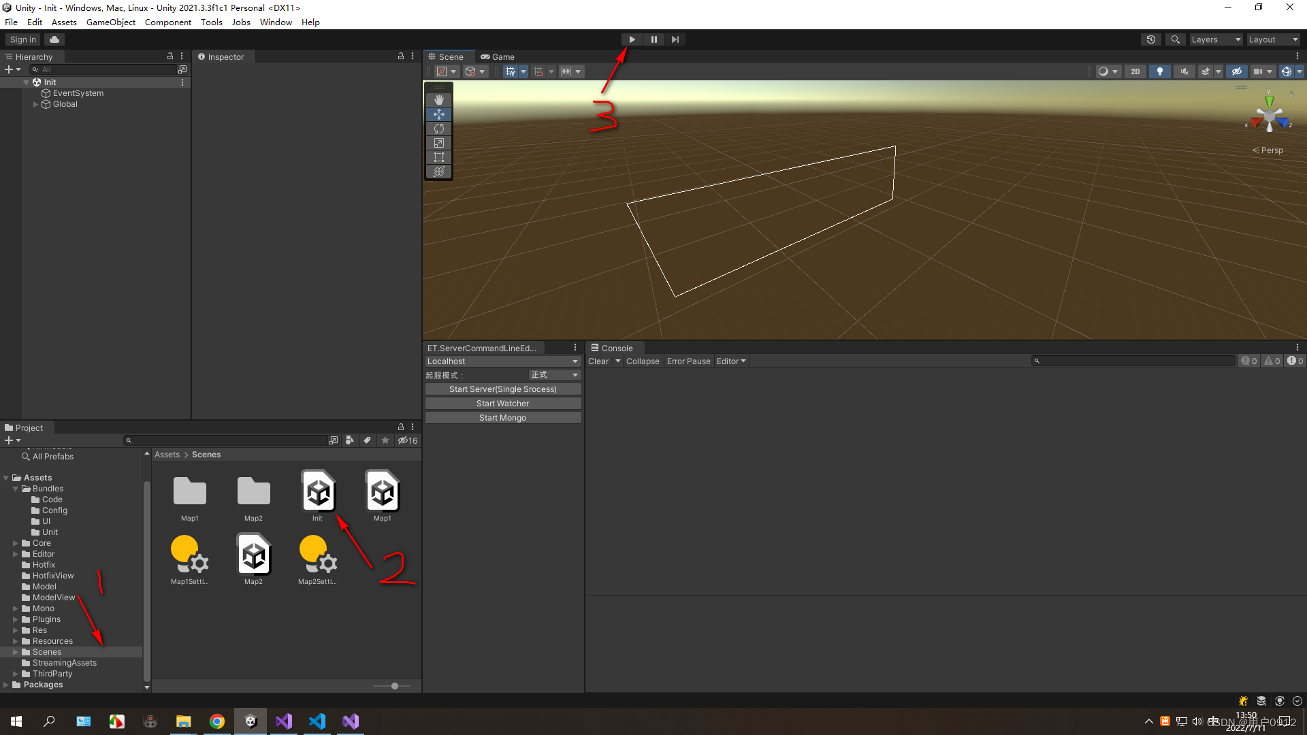The width and height of the screenshot is (1307, 735).
Task: Click the Step frame button
Action: point(675,39)
